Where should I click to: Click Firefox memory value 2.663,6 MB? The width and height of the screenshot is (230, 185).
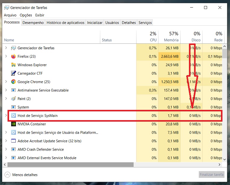point(170,56)
